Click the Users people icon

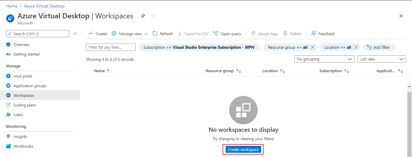tap(8, 115)
